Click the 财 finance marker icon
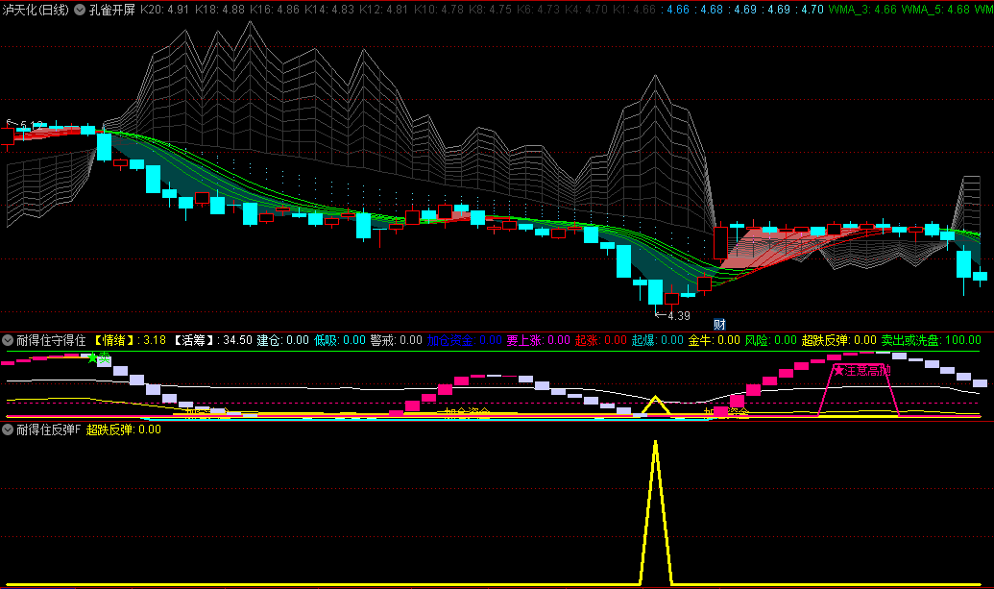The width and height of the screenshot is (994, 589). coord(719,324)
